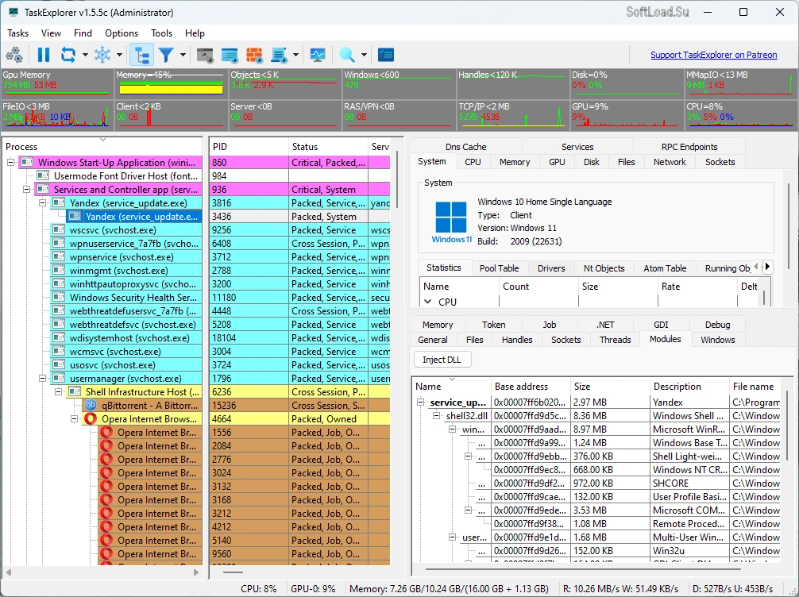Screen dimensions: 799x597
Task: Click the blue refresh arrows icon
Action: [68, 55]
